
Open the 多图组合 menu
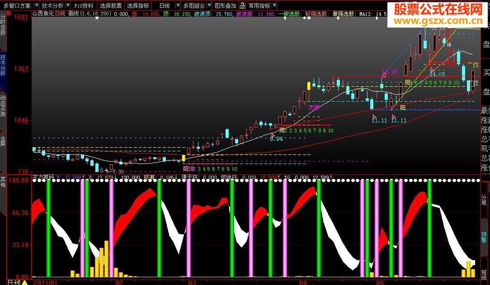tap(194, 5)
